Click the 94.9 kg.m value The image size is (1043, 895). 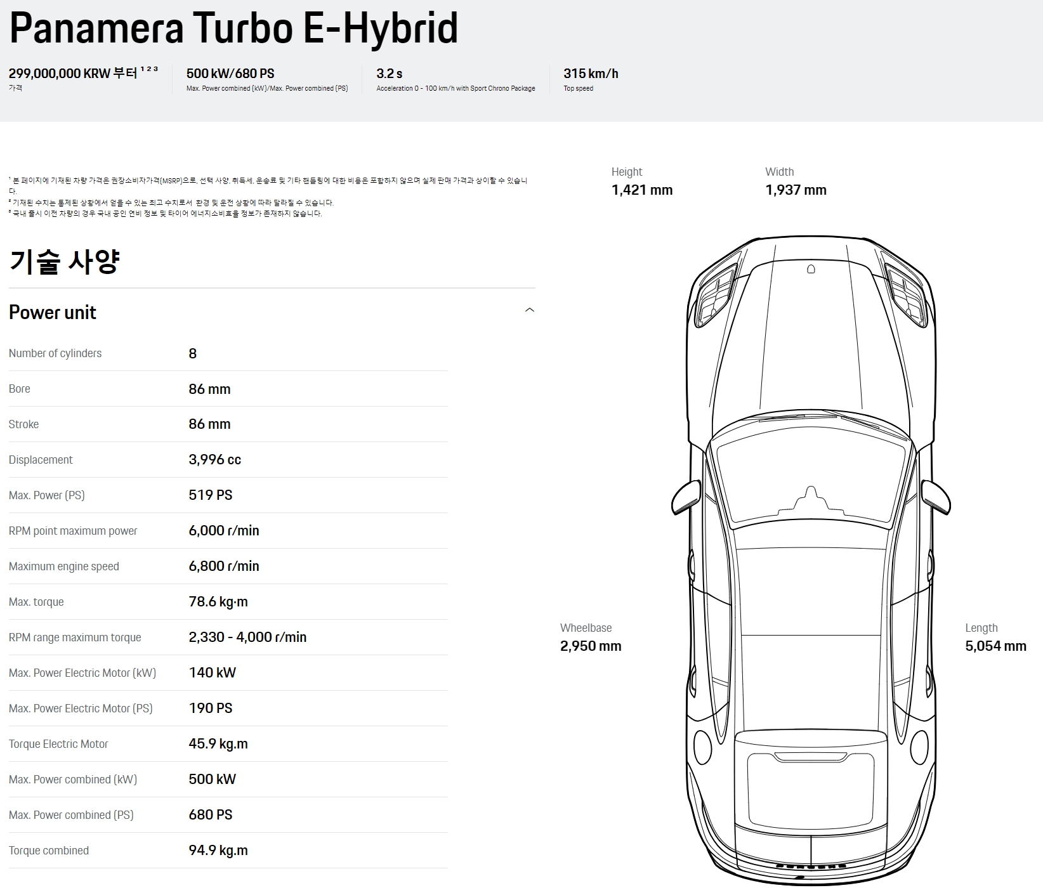pyautogui.click(x=218, y=851)
